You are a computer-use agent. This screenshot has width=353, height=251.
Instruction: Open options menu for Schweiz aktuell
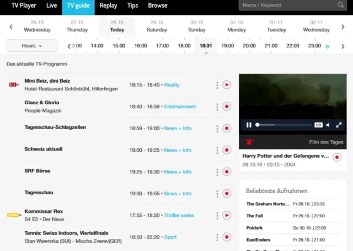point(217,150)
